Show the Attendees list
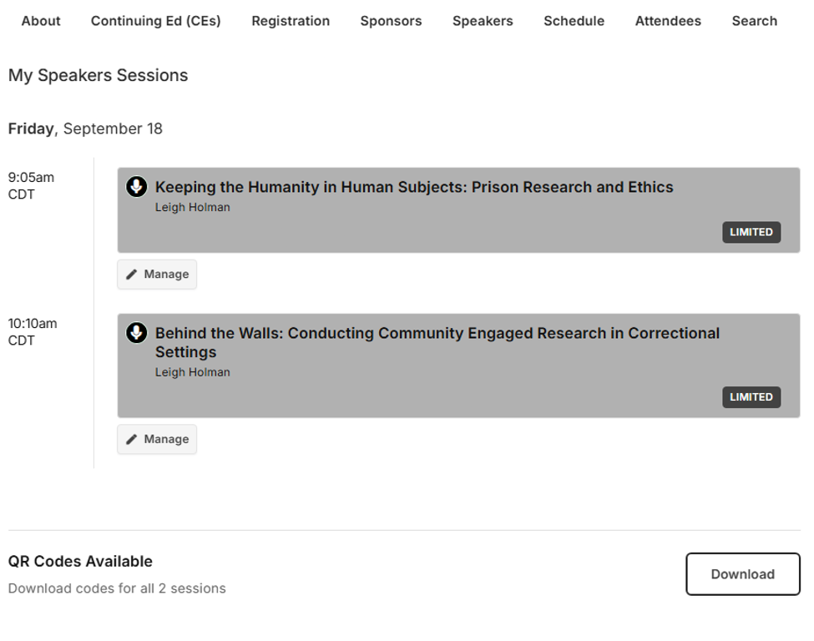The width and height of the screenshot is (814, 641). 668,21
